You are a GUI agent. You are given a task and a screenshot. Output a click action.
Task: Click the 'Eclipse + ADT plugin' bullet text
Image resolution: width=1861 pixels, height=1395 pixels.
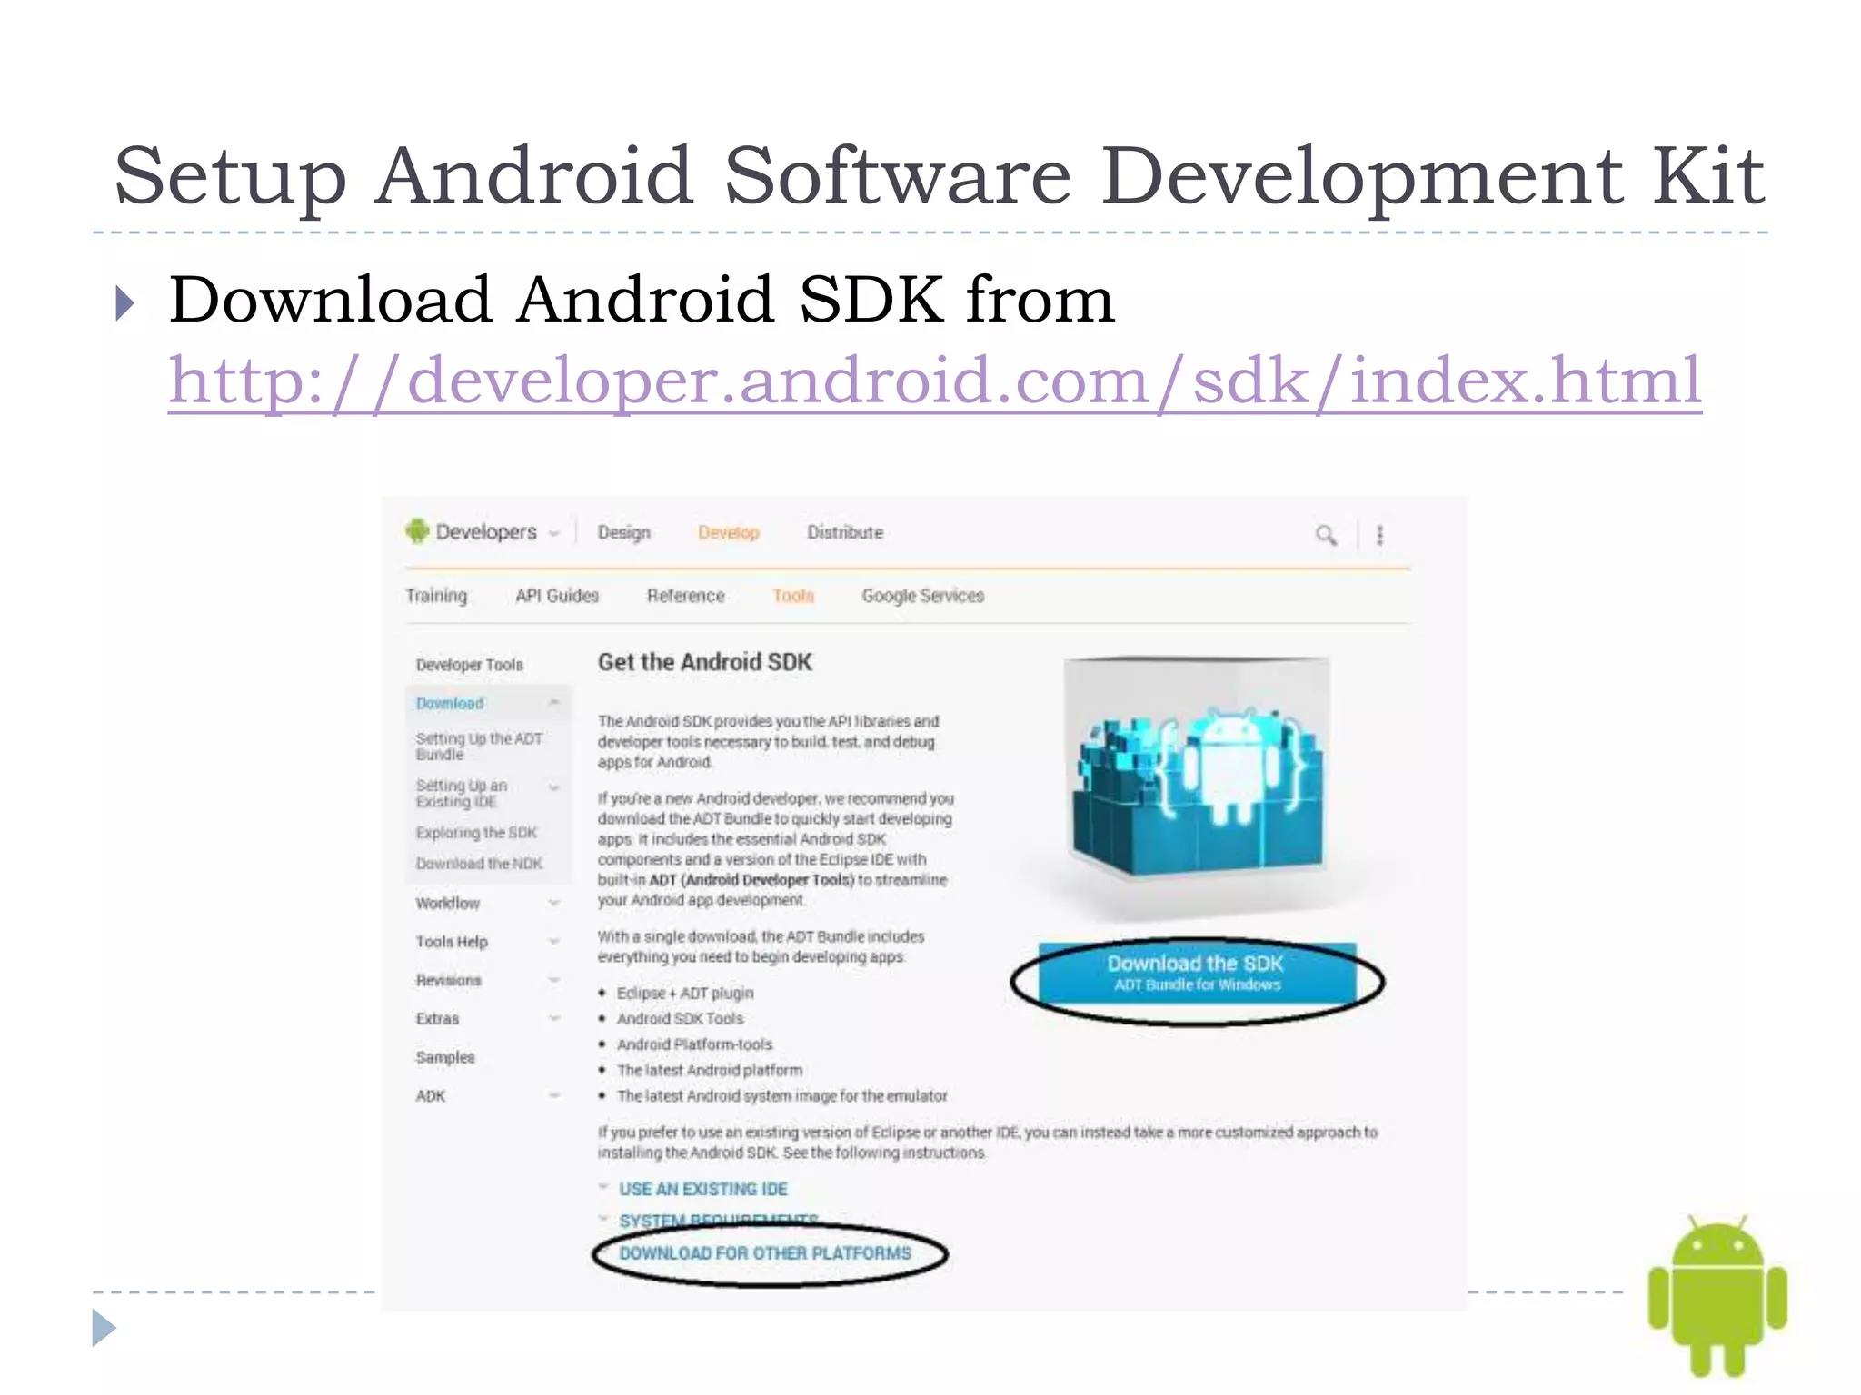pyautogui.click(x=685, y=994)
